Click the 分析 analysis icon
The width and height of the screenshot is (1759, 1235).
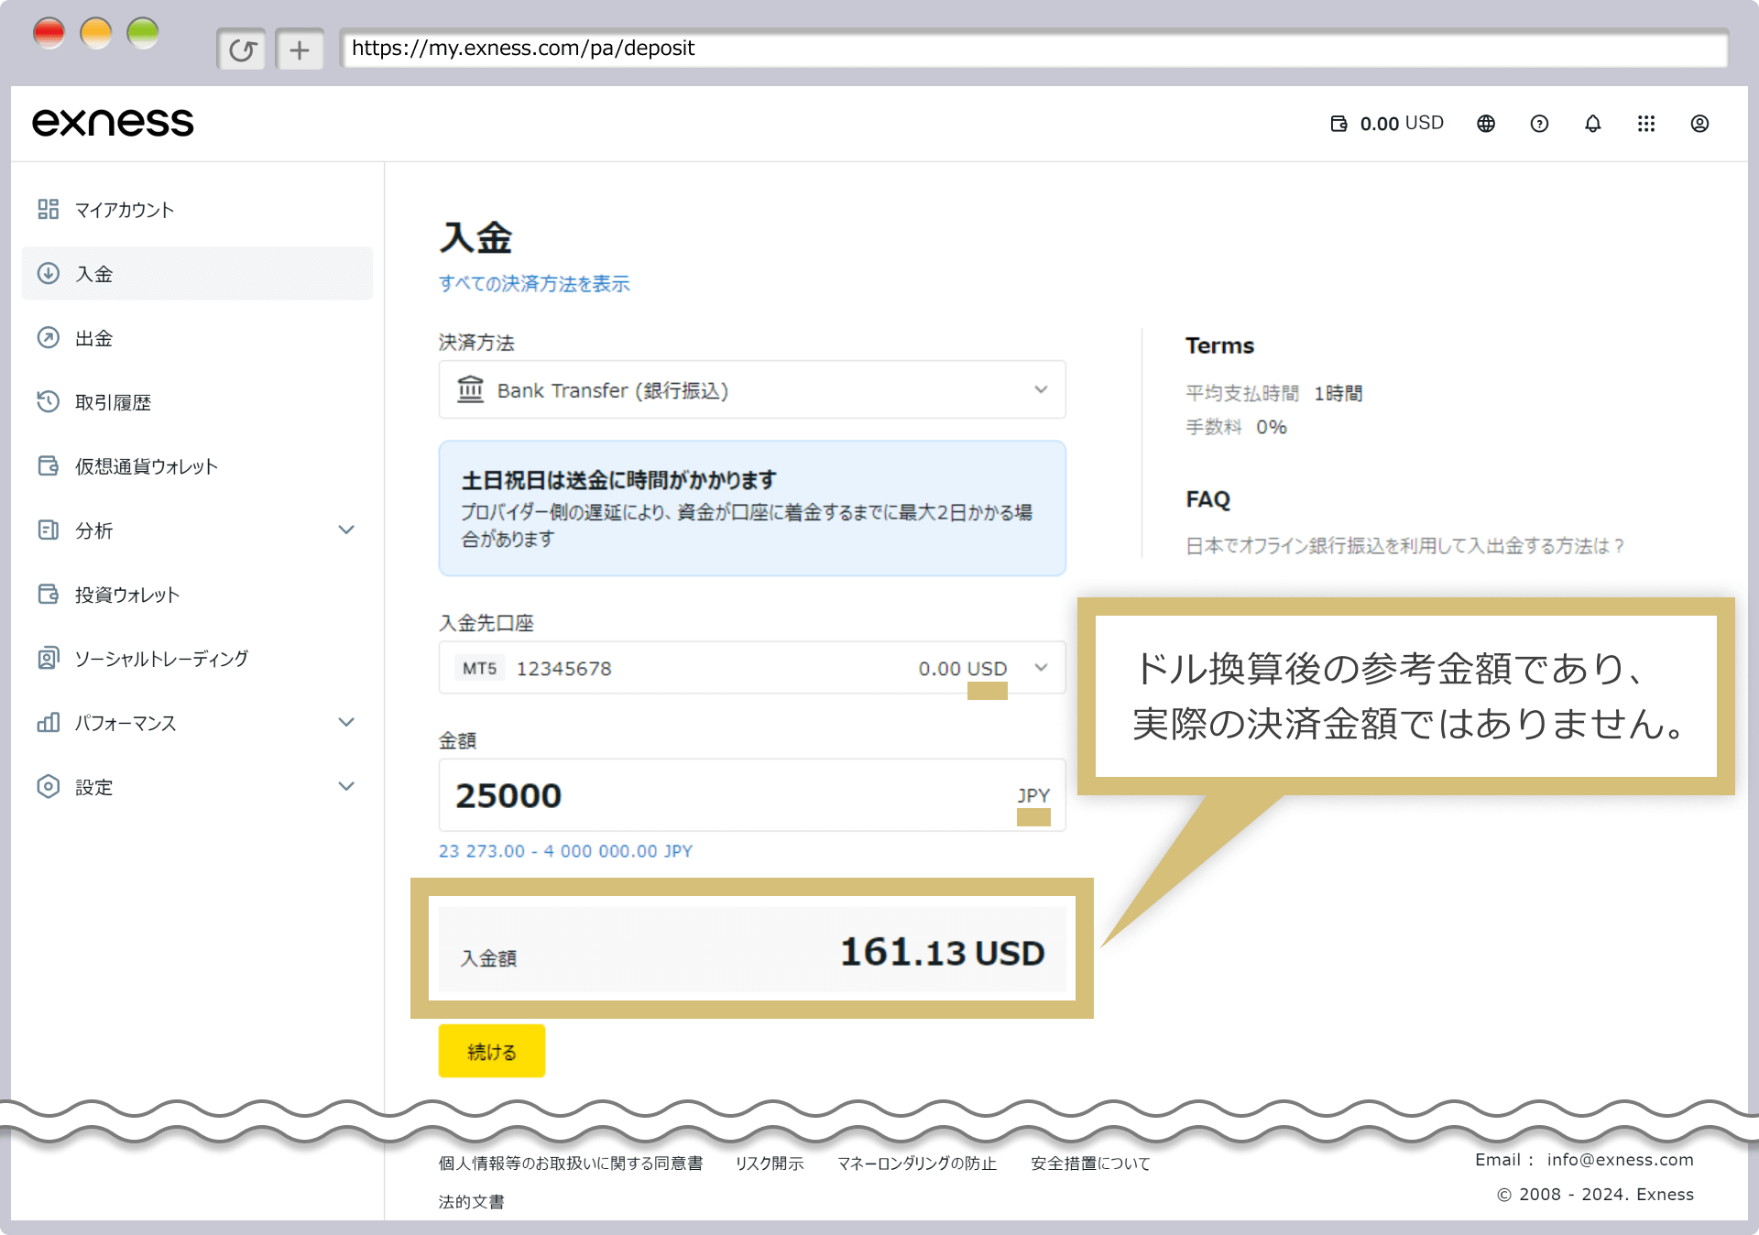click(x=49, y=530)
